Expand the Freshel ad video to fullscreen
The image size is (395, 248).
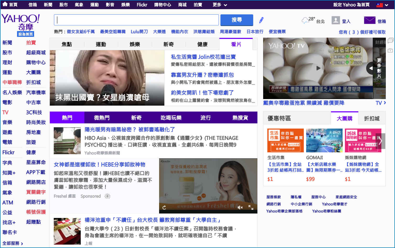[x=251, y=207]
